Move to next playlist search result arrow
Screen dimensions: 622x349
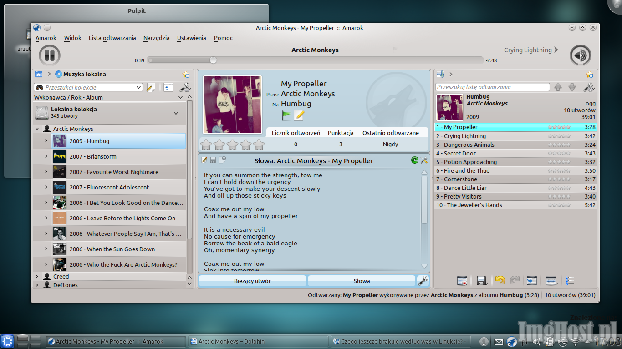pos(572,87)
